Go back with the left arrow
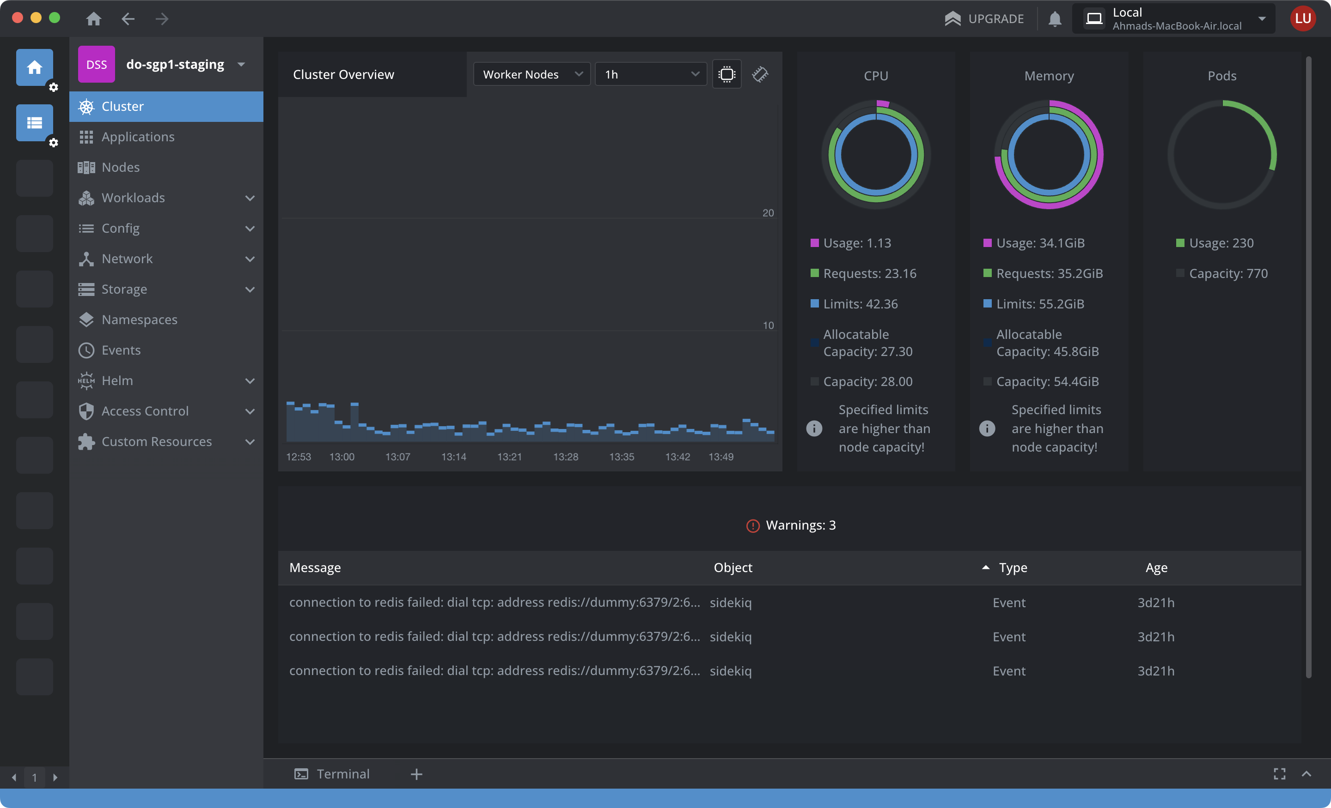1331x808 pixels. click(128, 19)
